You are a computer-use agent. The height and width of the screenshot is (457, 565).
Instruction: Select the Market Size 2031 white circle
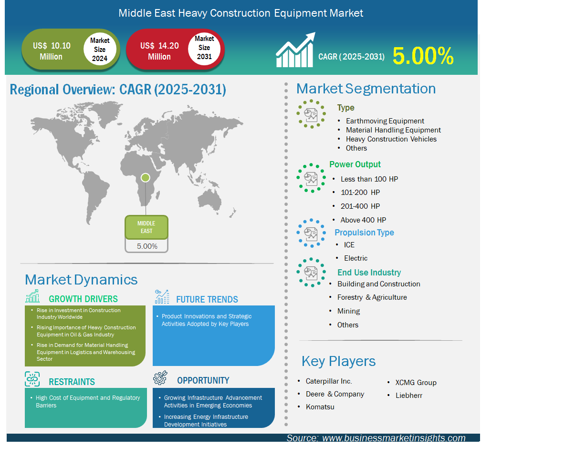click(204, 48)
